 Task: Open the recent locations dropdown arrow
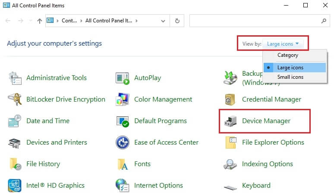click(x=31, y=21)
